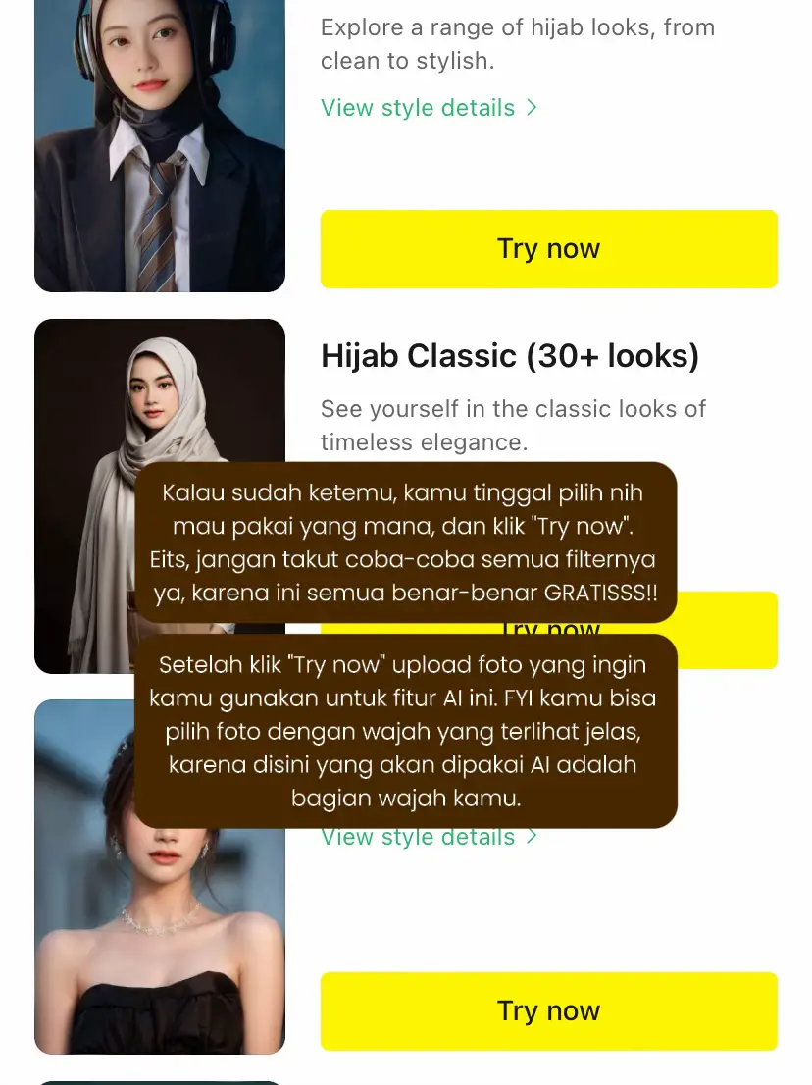This screenshot has height=1085, width=812.
Task: Click the Try now button under the hijab looks description
Action: [548, 248]
